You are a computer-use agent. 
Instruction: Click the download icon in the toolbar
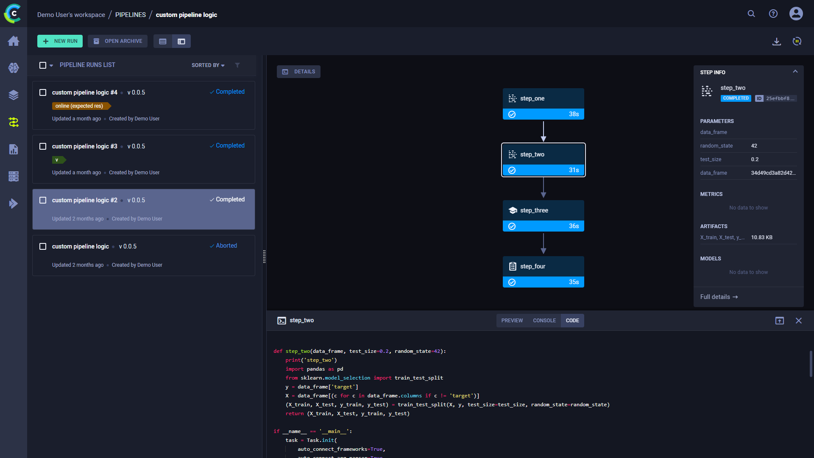tap(777, 41)
